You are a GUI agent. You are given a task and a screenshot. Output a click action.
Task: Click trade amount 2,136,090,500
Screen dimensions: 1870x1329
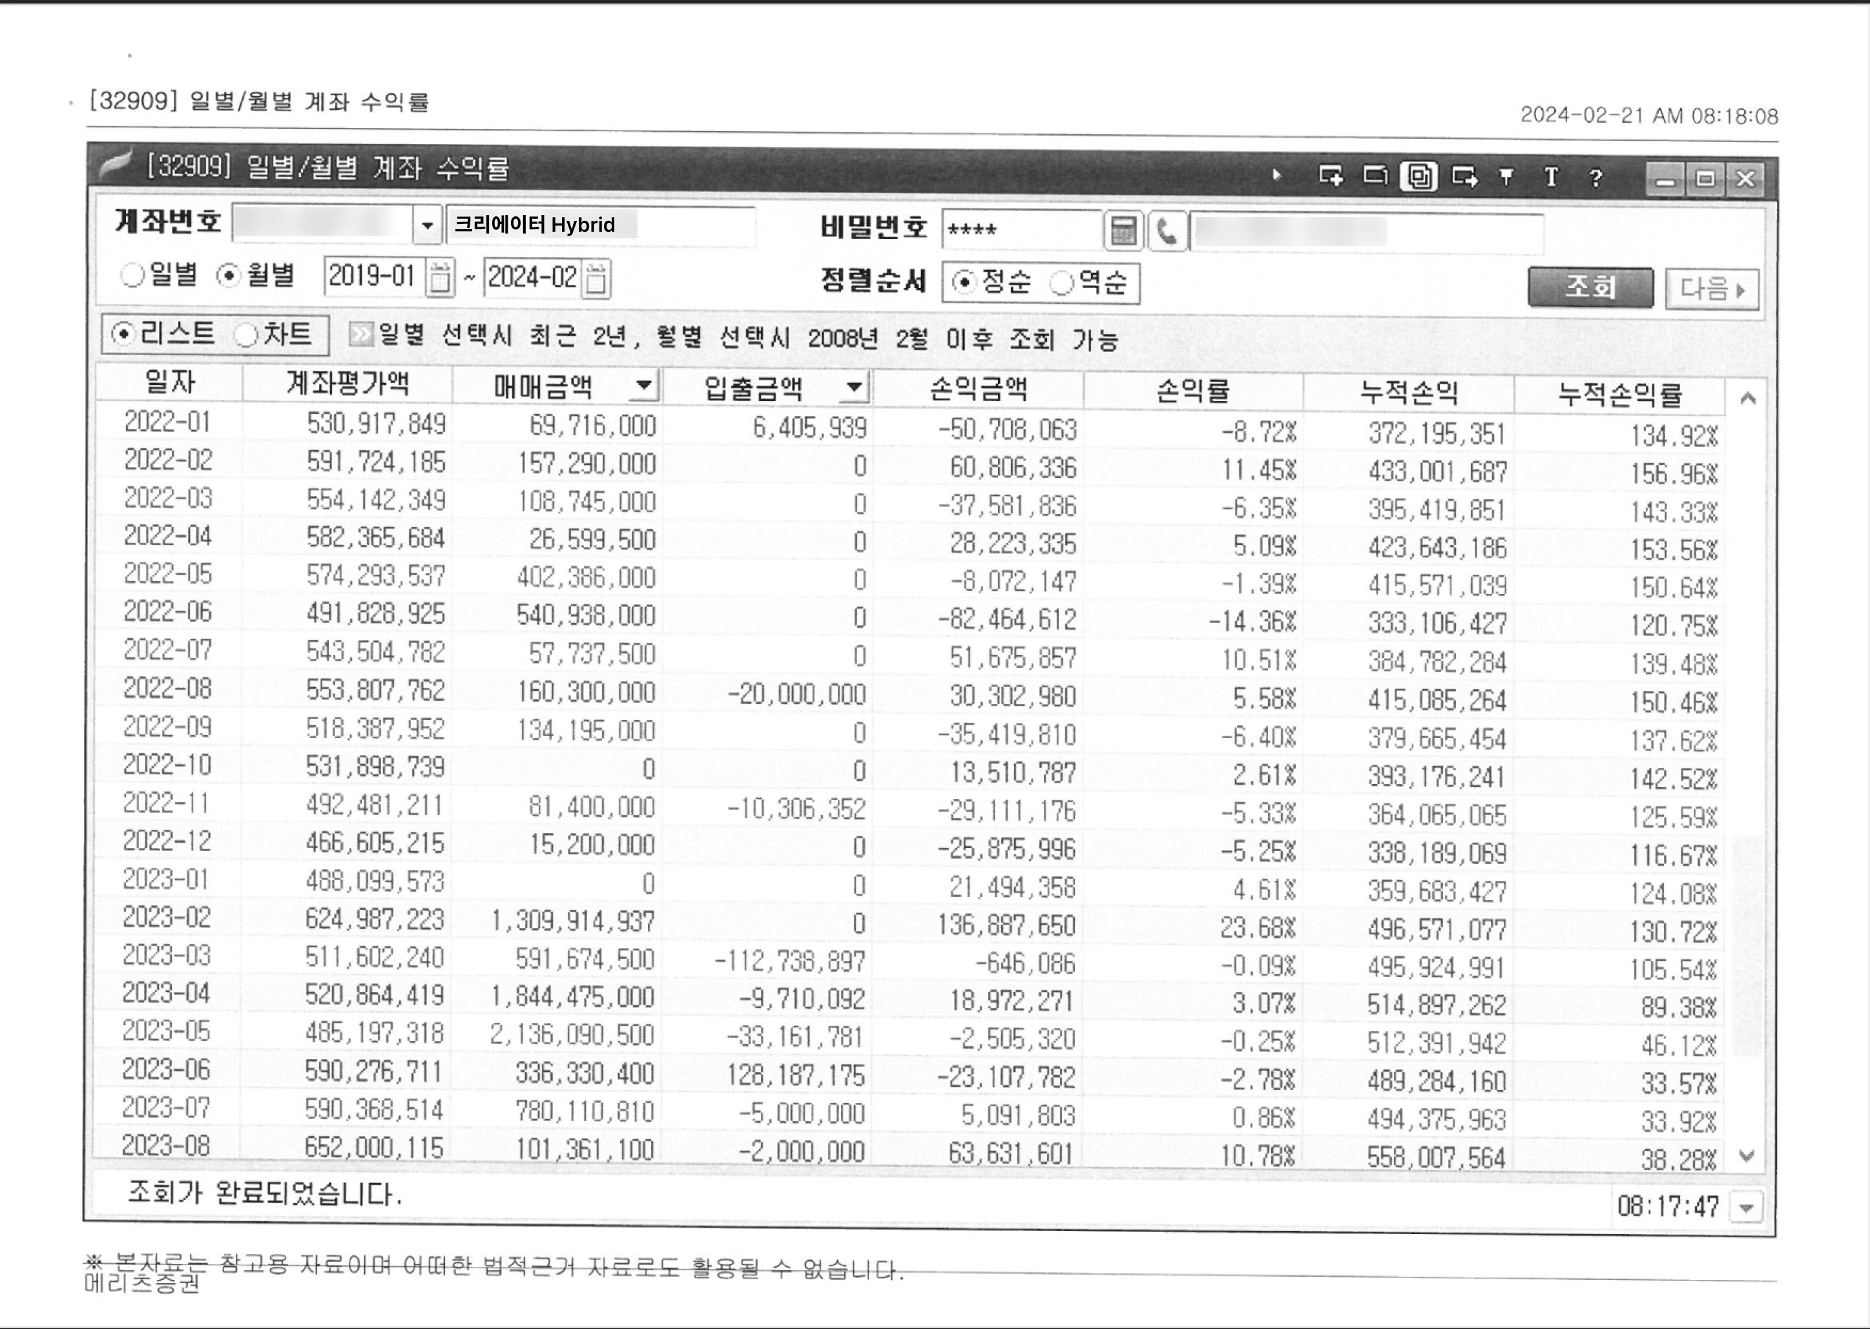click(572, 1035)
